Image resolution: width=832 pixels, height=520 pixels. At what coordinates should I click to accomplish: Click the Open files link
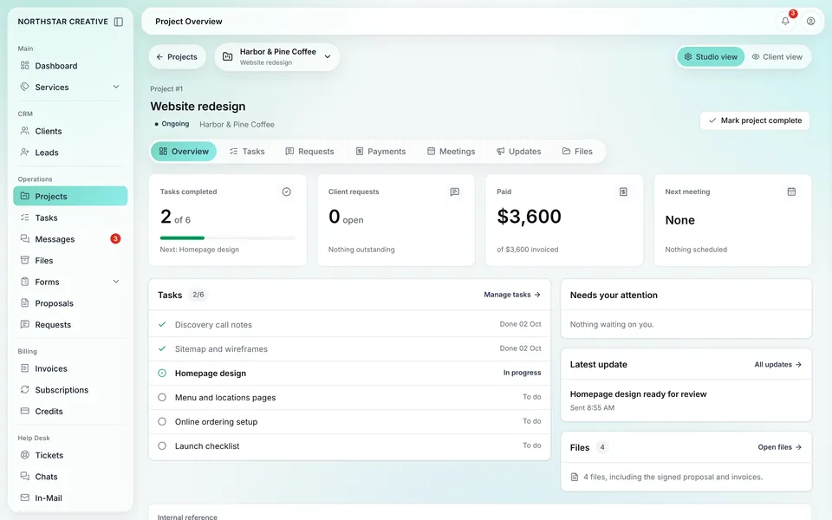[x=779, y=447]
